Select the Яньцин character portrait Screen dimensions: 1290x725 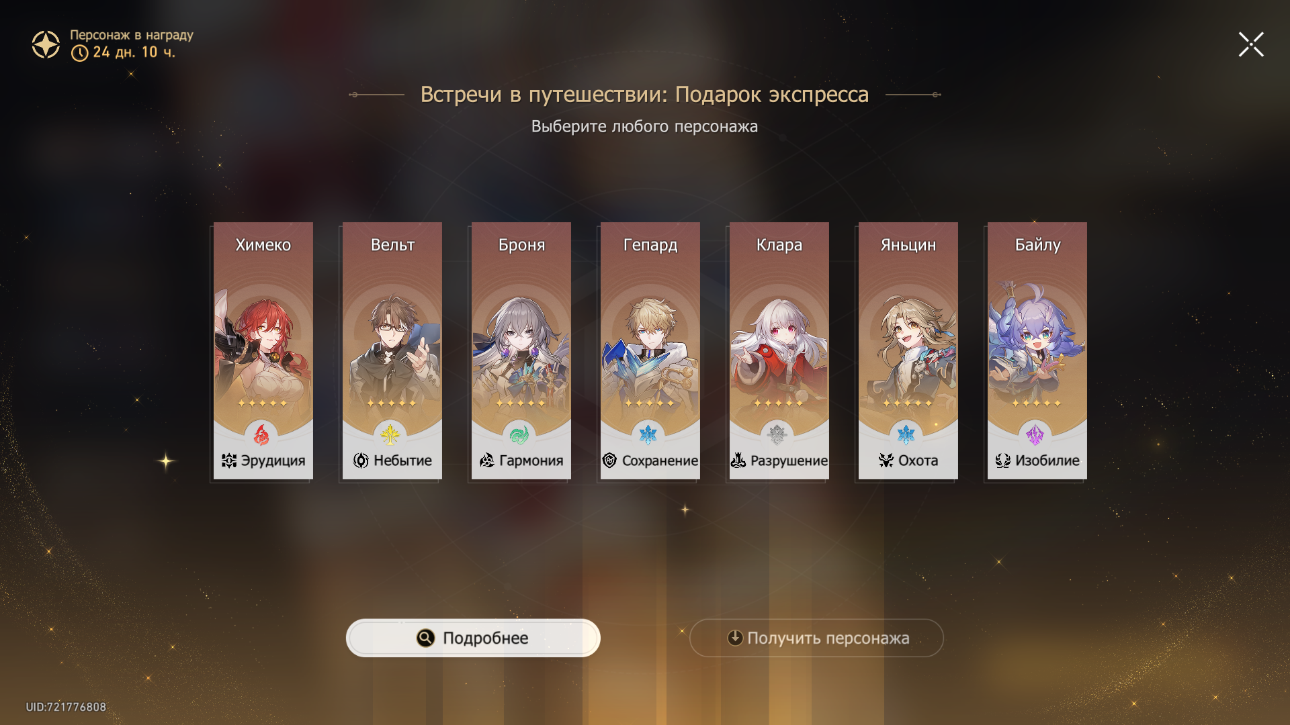(x=908, y=350)
